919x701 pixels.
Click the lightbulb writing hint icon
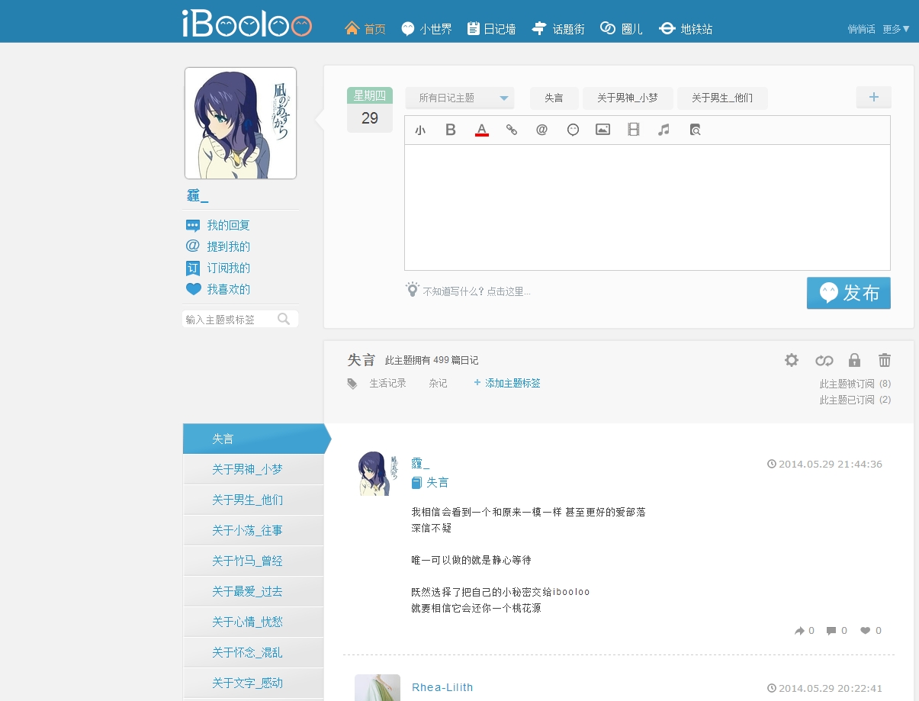point(413,290)
